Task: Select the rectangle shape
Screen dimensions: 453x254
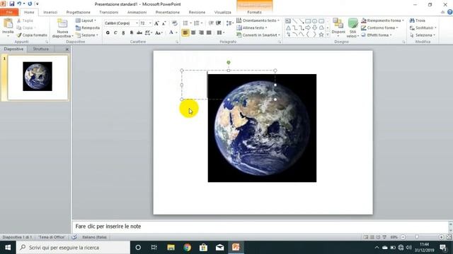Action: pos(308,21)
